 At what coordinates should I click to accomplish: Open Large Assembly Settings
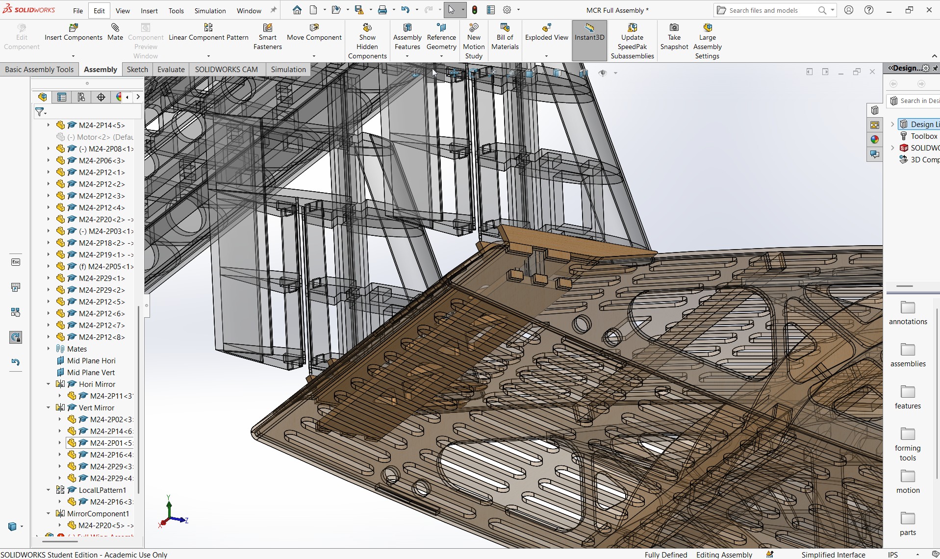[707, 41]
